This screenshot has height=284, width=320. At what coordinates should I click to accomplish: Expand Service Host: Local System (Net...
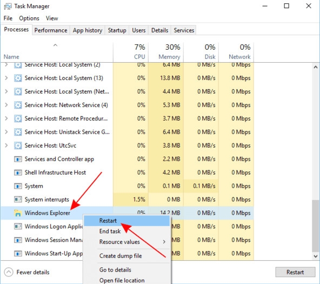[6, 91]
